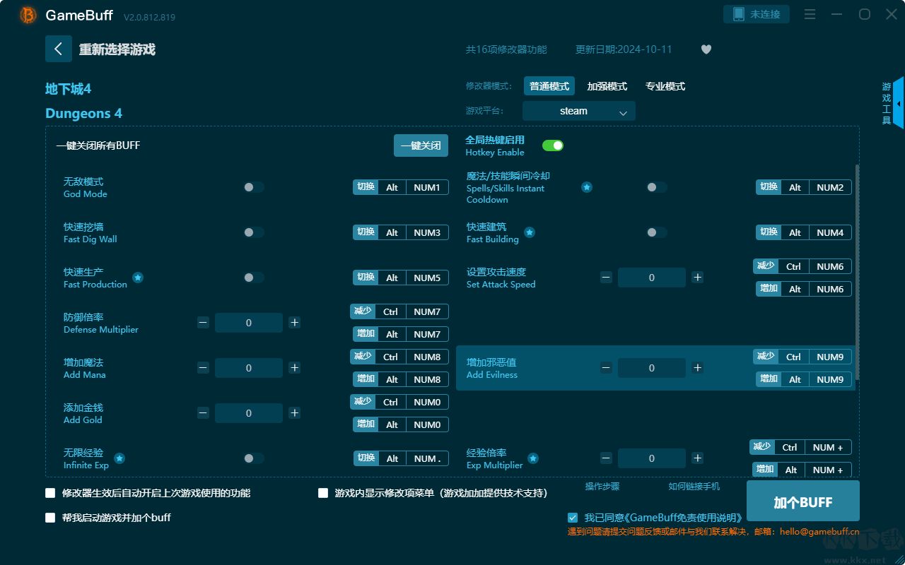Click the Add Evilness value field
The height and width of the screenshot is (565, 905).
[652, 368]
